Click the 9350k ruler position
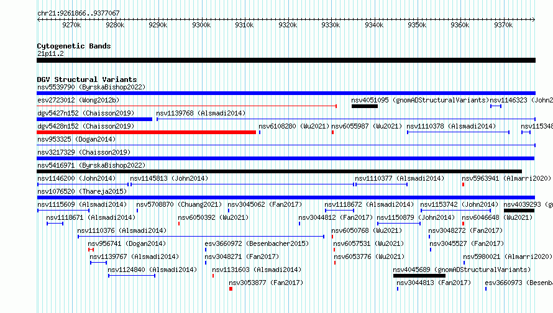 pos(417,25)
